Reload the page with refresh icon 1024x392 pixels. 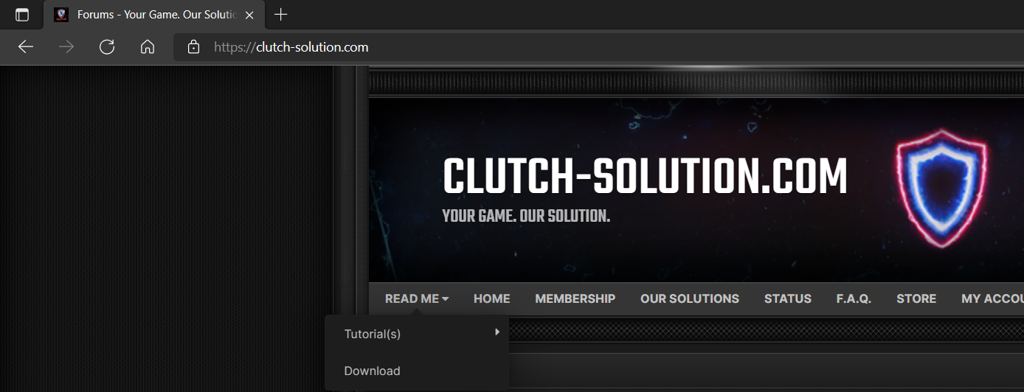pyautogui.click(x=107, y=47)
